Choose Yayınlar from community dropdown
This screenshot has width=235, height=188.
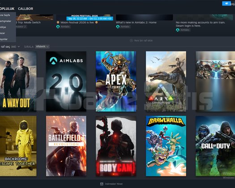[x=4, y=39]
